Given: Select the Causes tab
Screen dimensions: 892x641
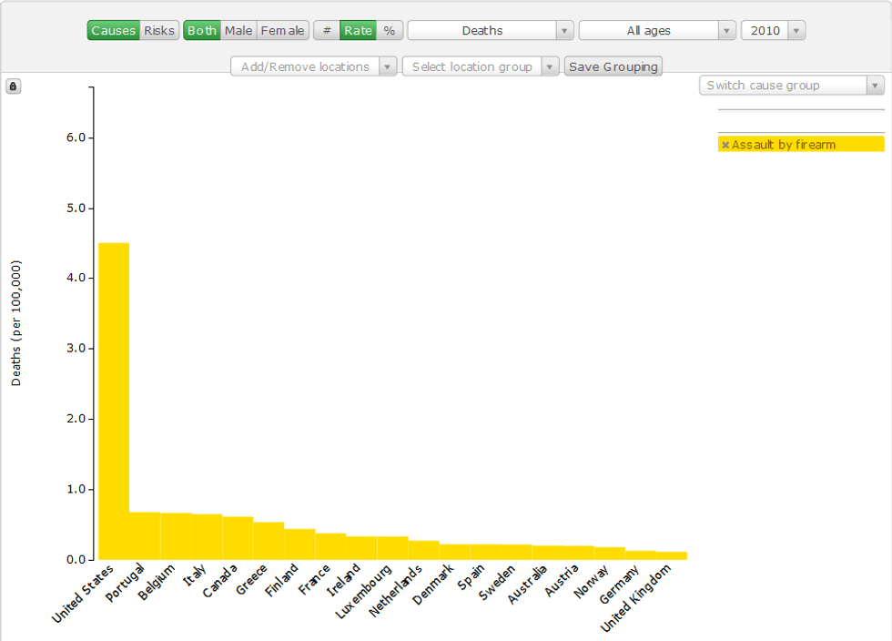Looking at the screenshot, I should click(114, 31).
